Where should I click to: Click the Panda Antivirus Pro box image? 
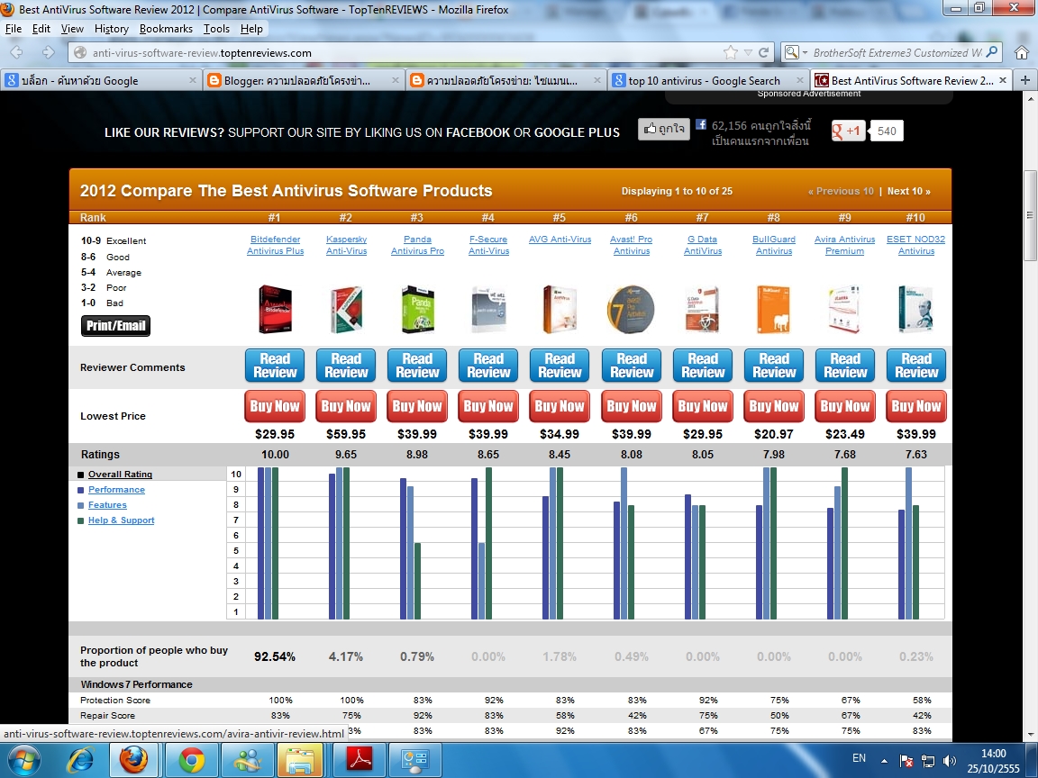click(x=418, y=309)
